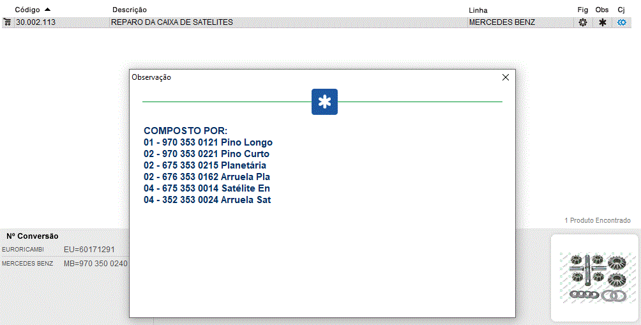
Task: Select product code 30.002.113
Action: coord(36,22)
